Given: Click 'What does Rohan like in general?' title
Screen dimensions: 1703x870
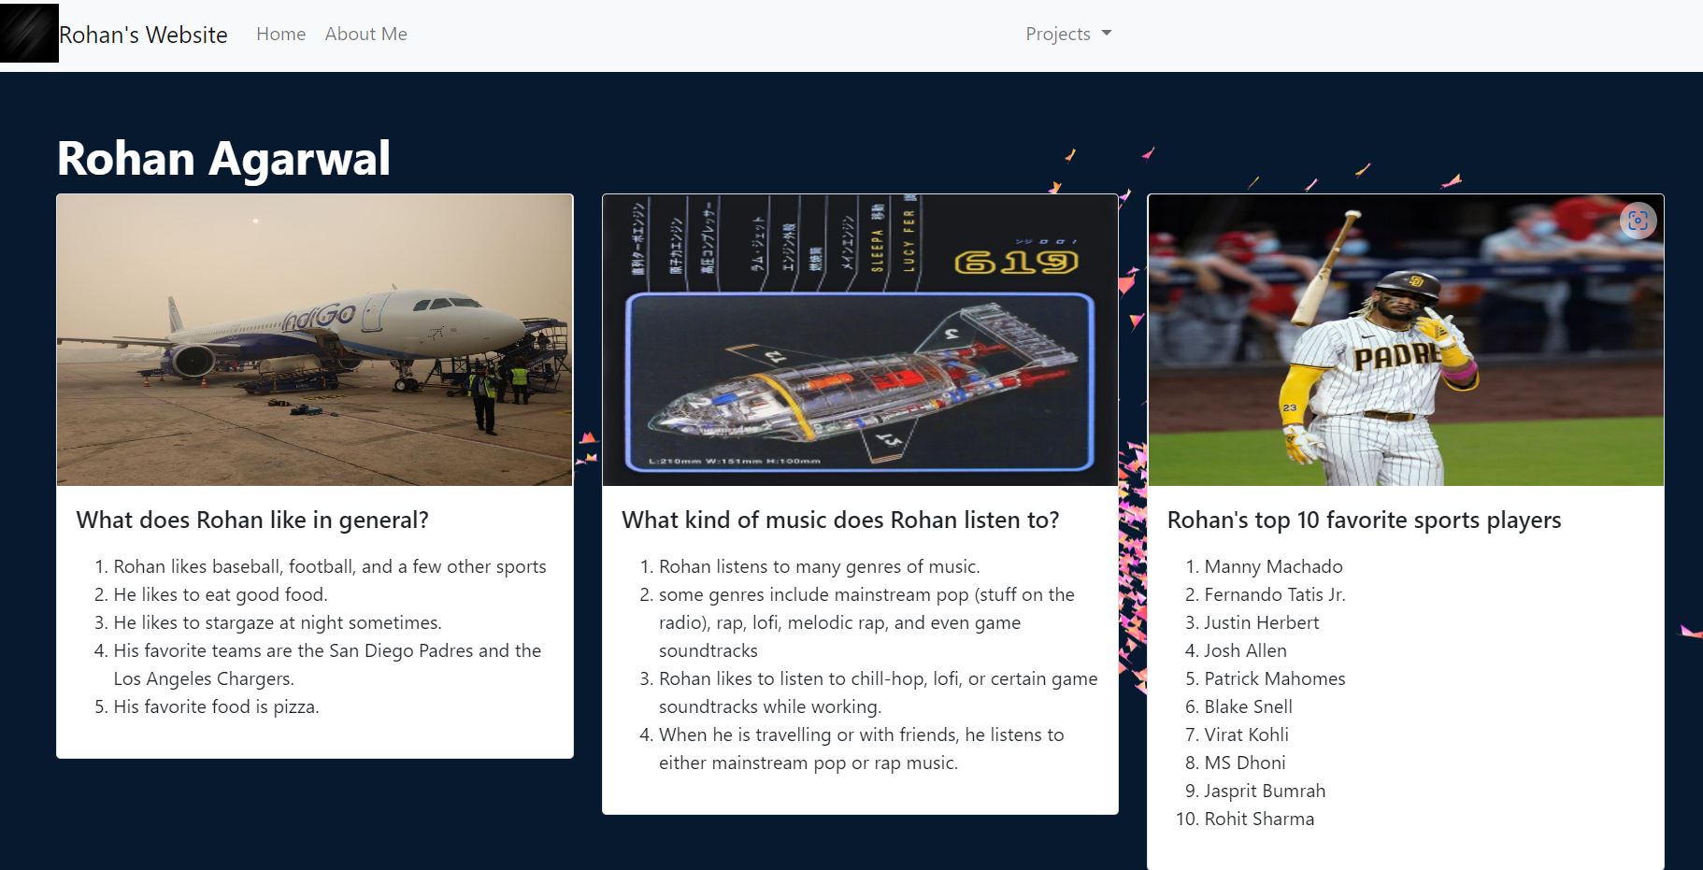Looking at the screenshot, I should [252, 520].
